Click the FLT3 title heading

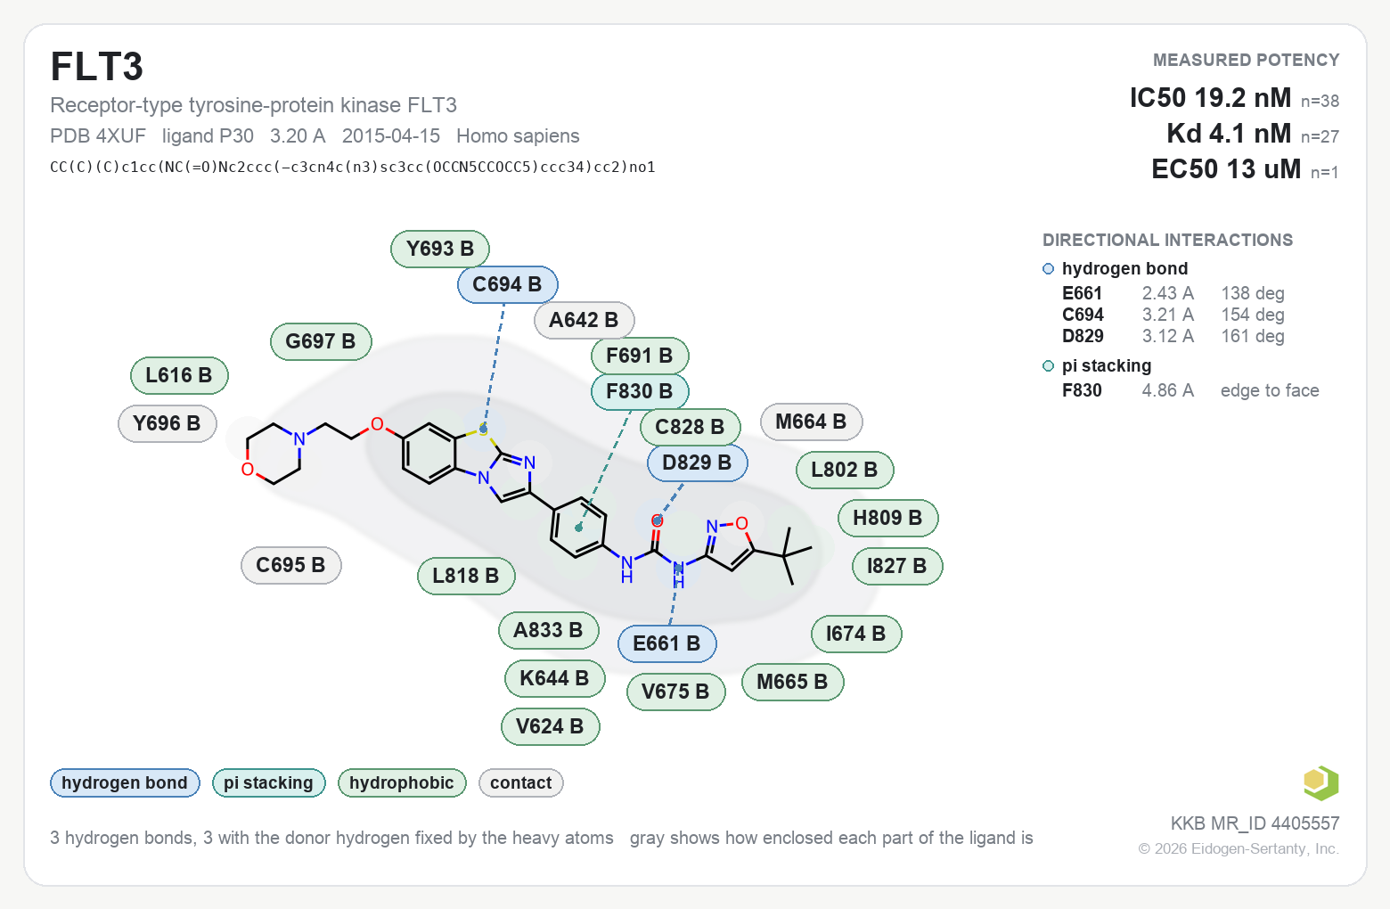97,67
